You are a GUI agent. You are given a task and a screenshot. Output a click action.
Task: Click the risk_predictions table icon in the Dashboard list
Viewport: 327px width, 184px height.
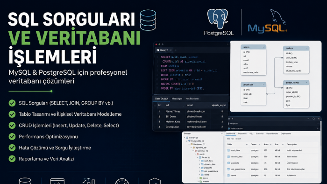pyautogui.click(x=228, y=169)
